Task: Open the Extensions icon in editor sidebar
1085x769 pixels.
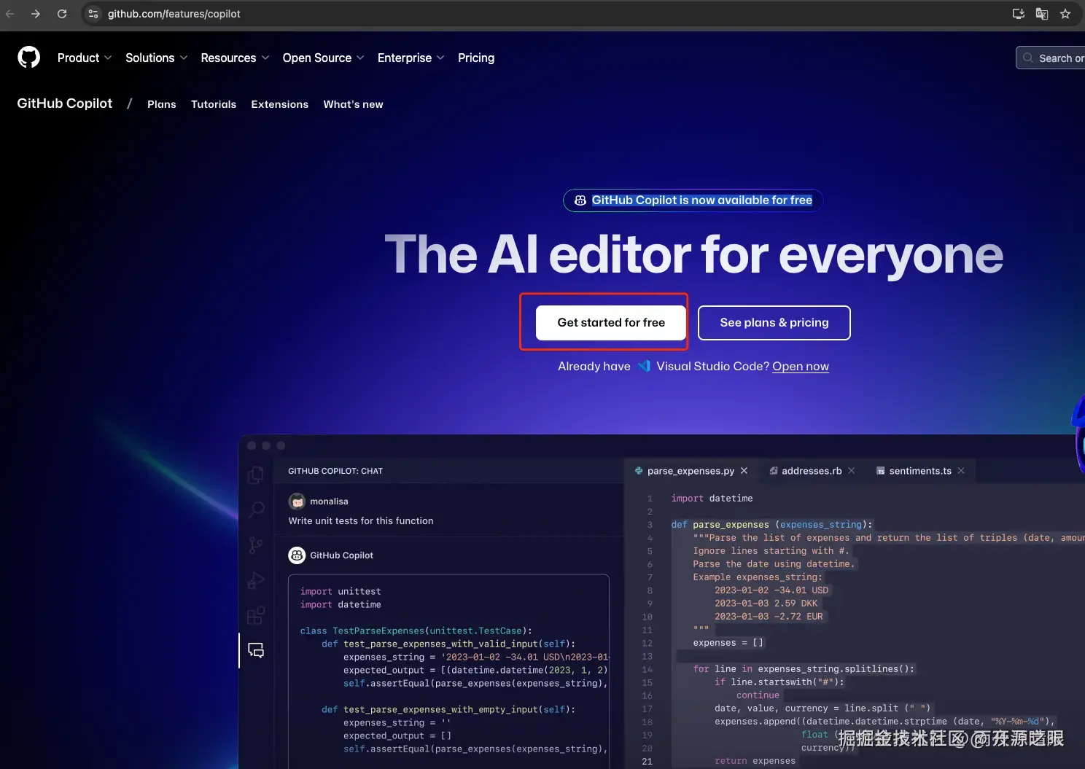Action: point(256,616)
